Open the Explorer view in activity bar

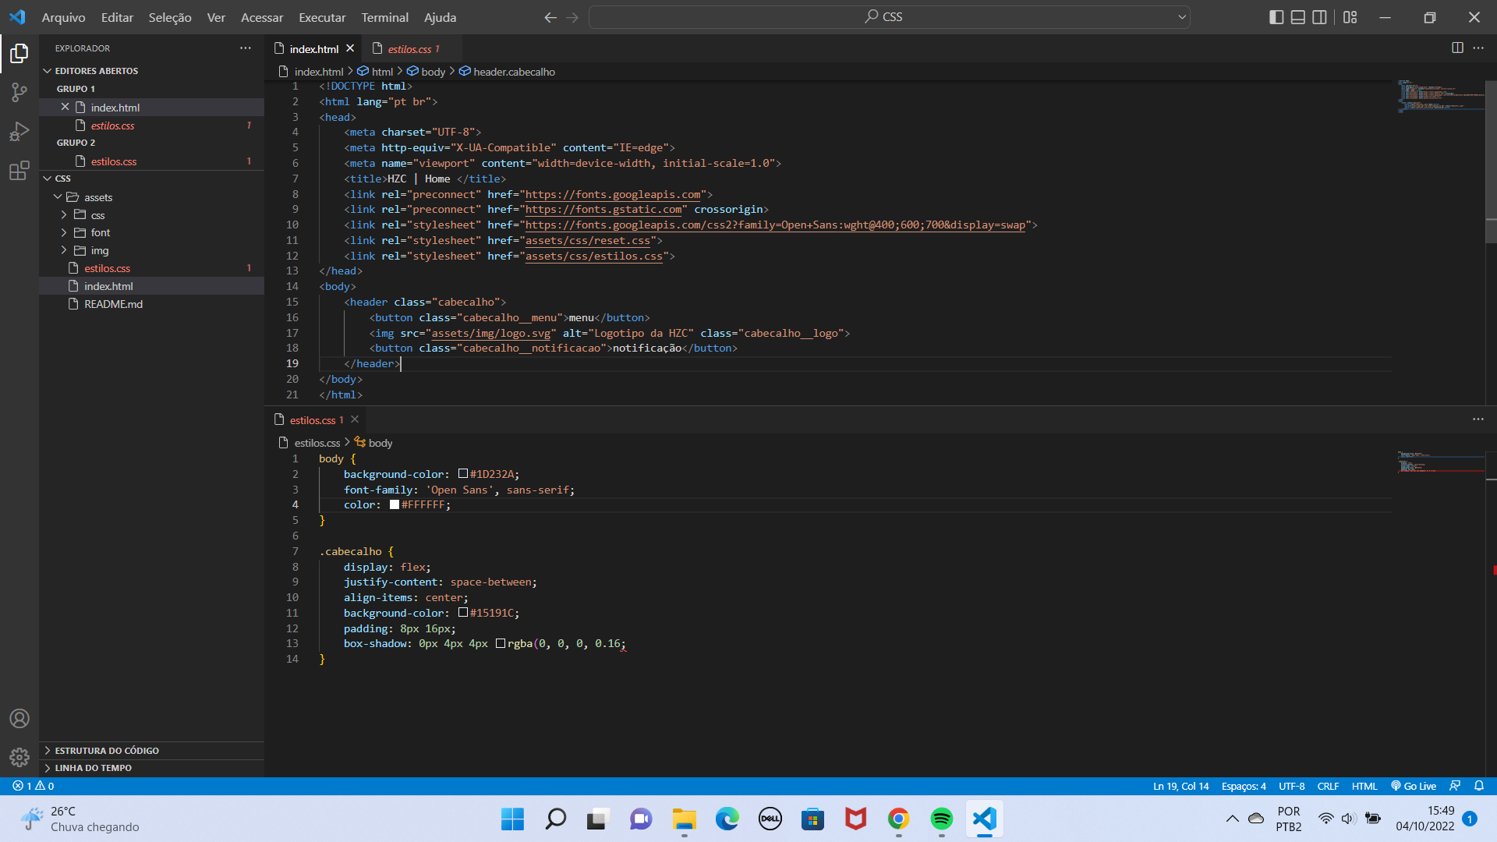coord(19,53)
